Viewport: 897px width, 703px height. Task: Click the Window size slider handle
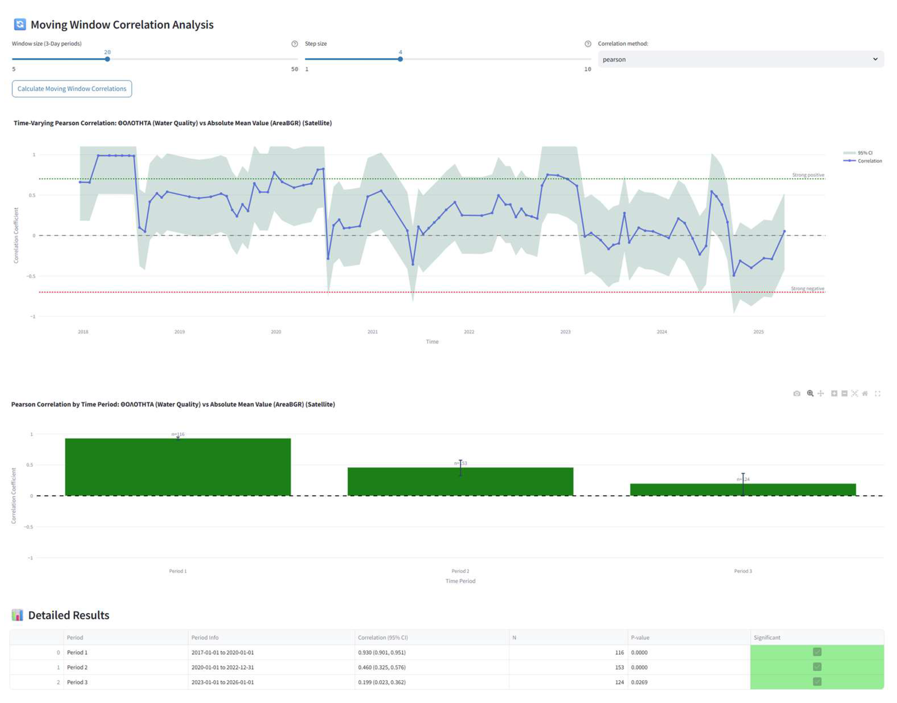click(x=108, y=59)
